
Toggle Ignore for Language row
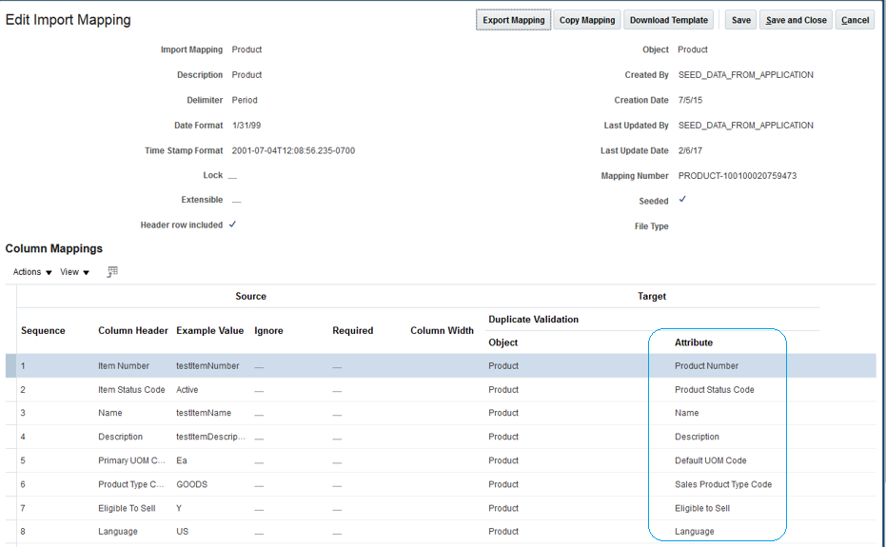[259, 533]
